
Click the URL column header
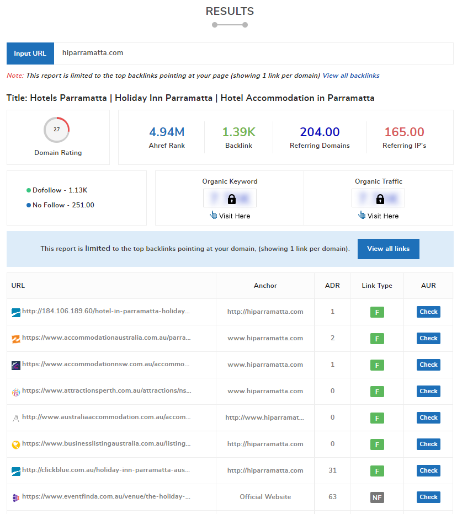coord(18,286)
